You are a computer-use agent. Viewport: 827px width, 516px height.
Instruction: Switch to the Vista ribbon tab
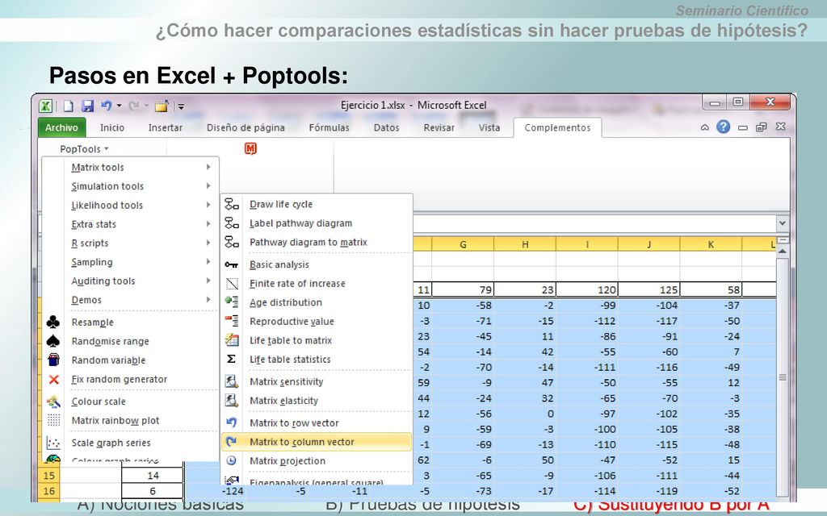point(489,127)
